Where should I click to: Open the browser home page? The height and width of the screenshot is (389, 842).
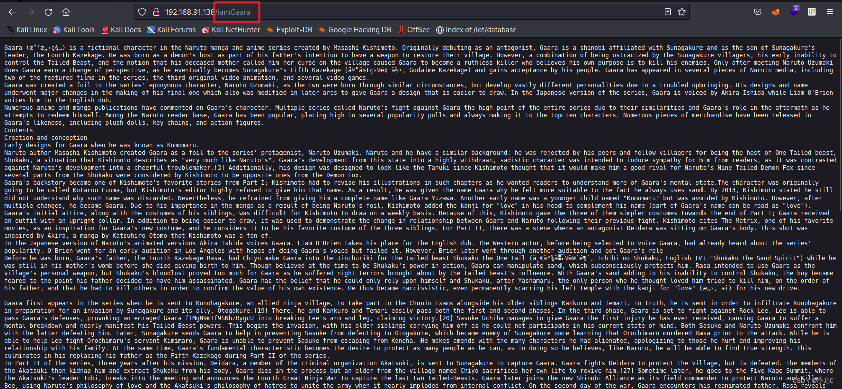pyautogui.click(x=66, y=12)
